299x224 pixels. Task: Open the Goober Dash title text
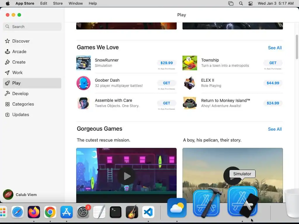click(107, 80)
